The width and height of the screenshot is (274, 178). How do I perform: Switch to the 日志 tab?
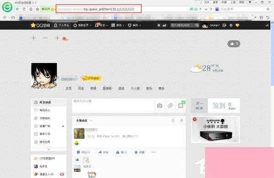click(81, 89)
